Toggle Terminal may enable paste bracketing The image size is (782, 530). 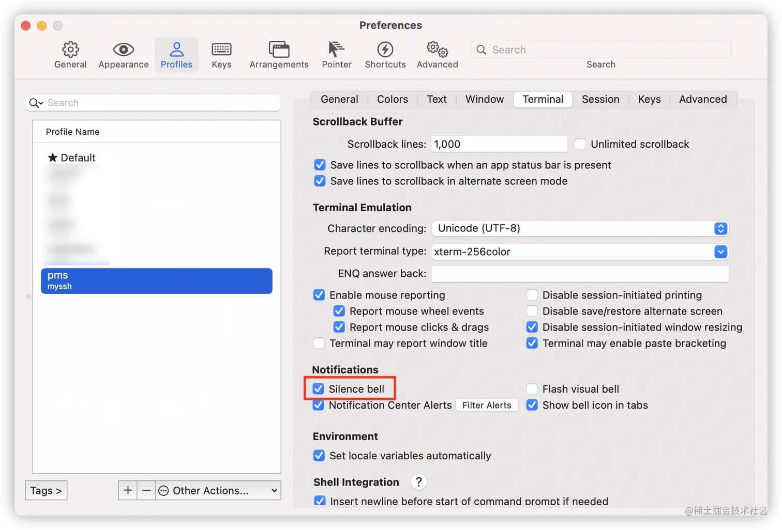coord(532,343)
